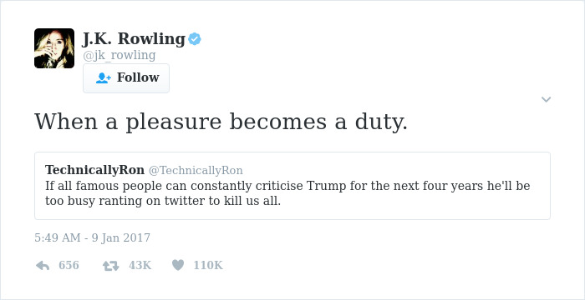
Task: Click second line of quoted tweet 'too busy ranting'
Action: (163, 201)
